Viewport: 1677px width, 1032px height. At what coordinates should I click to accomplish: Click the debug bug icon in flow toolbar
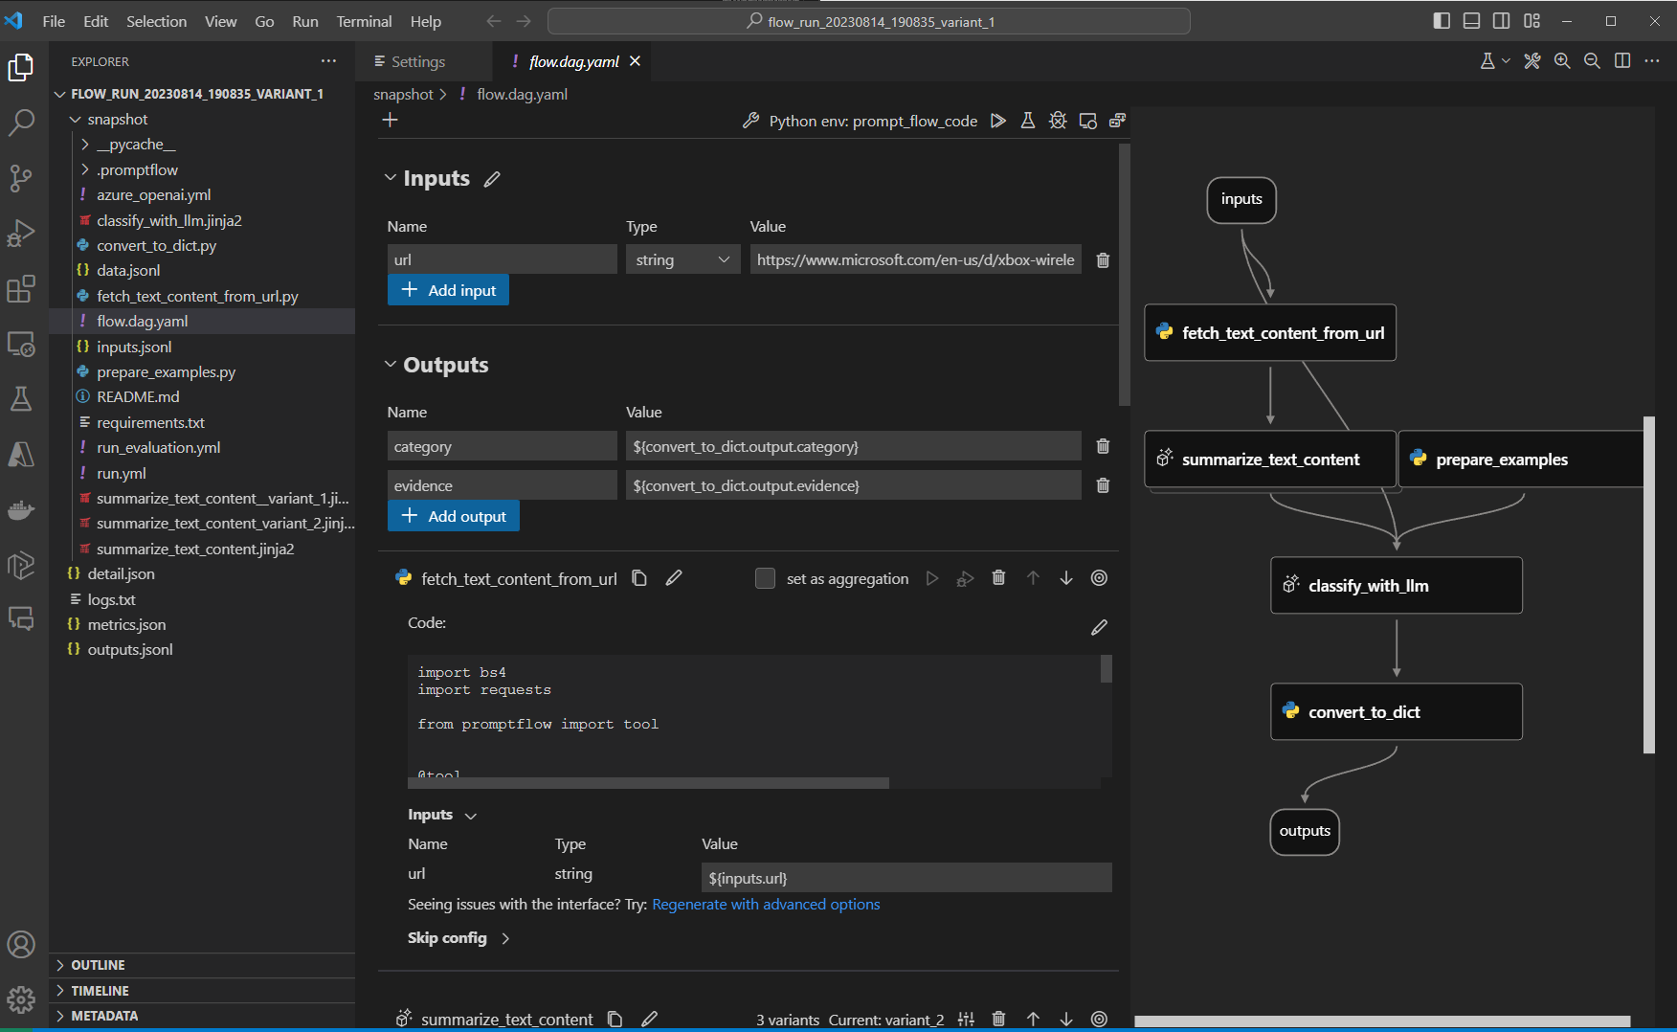(x=1058, y=121)
